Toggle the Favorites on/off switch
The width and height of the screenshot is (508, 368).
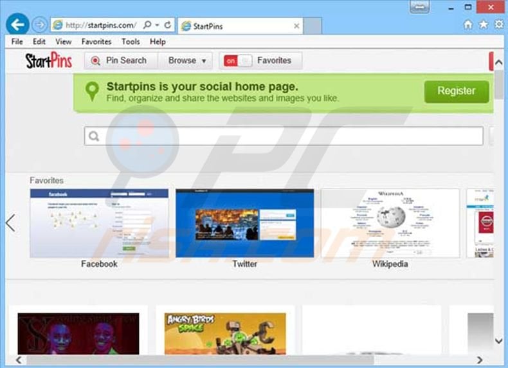coord(237,60)
